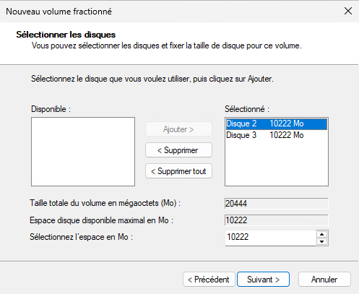Increase space with the spinner up arrow

coord(322,234)
